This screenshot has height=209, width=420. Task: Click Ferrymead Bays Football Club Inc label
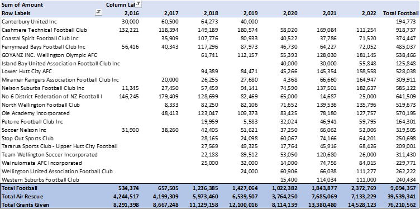click(44, 46)
